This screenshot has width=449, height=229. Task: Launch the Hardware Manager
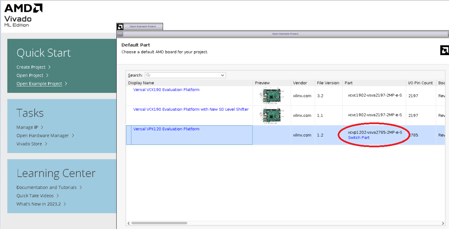pos(42,136)
